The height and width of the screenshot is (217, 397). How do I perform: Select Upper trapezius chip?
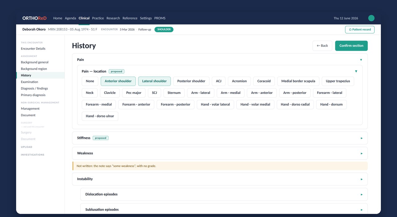click(x=338, y=81)
